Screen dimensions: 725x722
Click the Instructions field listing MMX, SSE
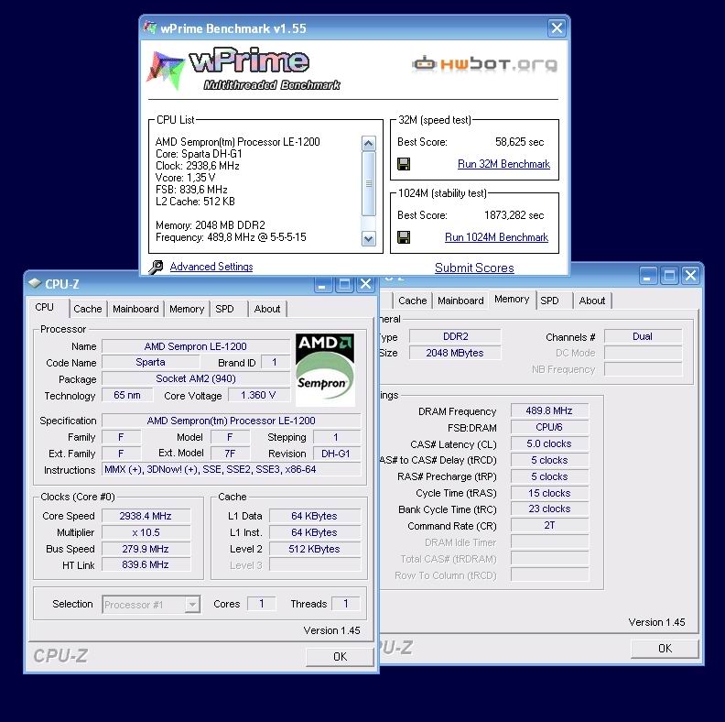coord(232,470)
